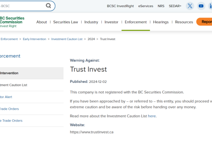Go to Investment Caution List breadcrumb
This screenshot has width=212, height=141.
[x=67, y=39]
